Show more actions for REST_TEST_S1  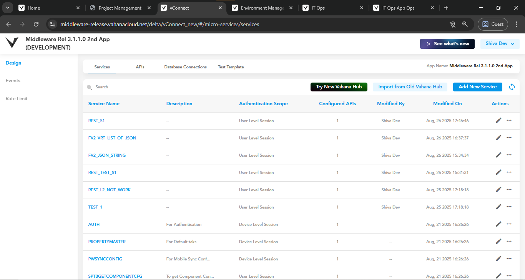pos(509,172)
